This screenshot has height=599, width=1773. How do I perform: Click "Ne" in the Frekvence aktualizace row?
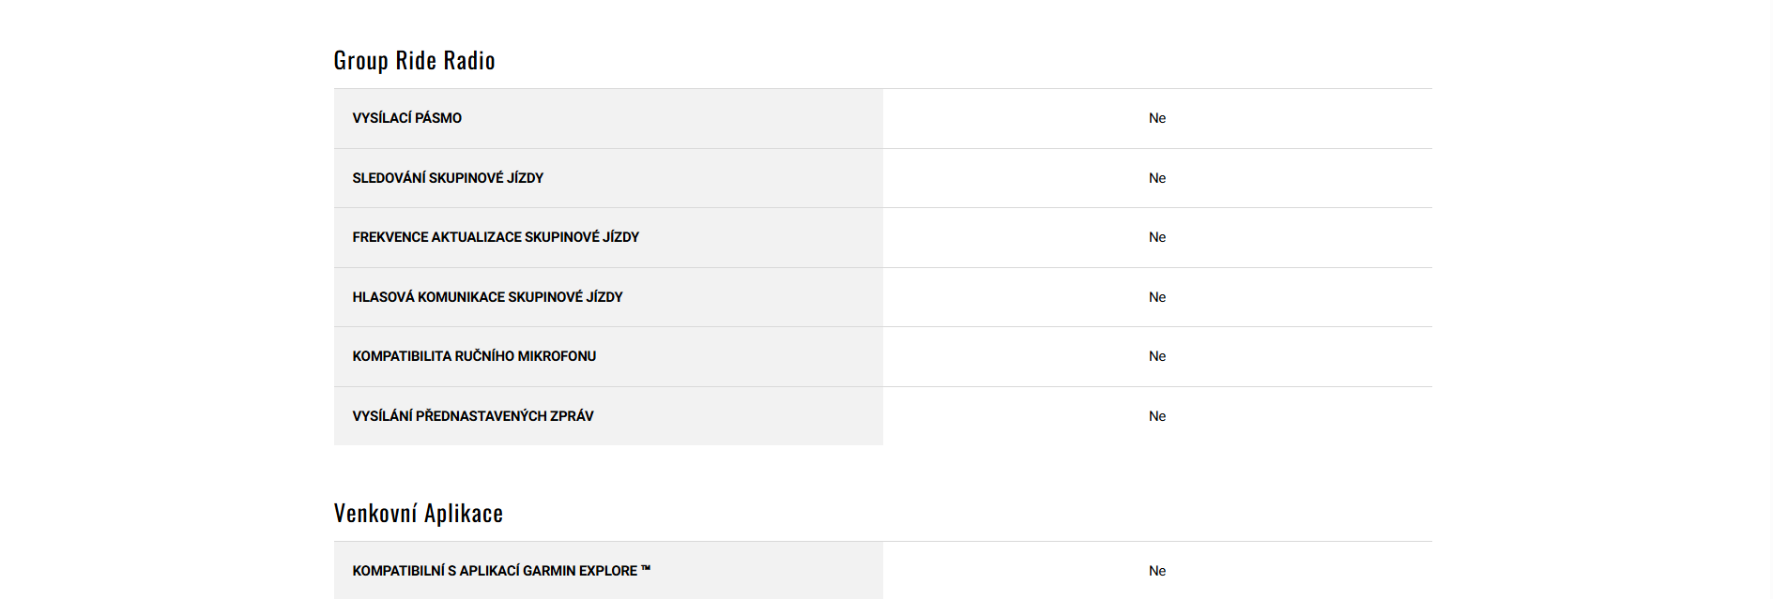point(1156,237)
